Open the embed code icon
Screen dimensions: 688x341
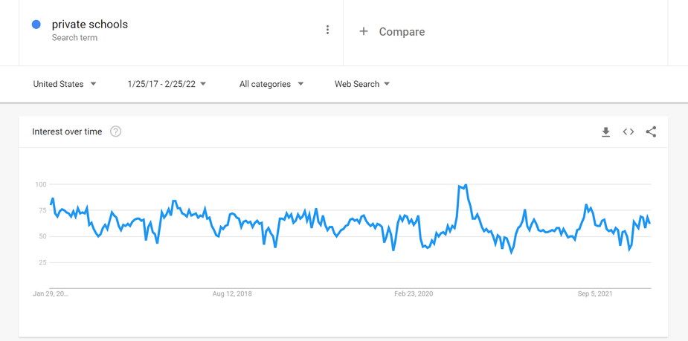(628, 131)
